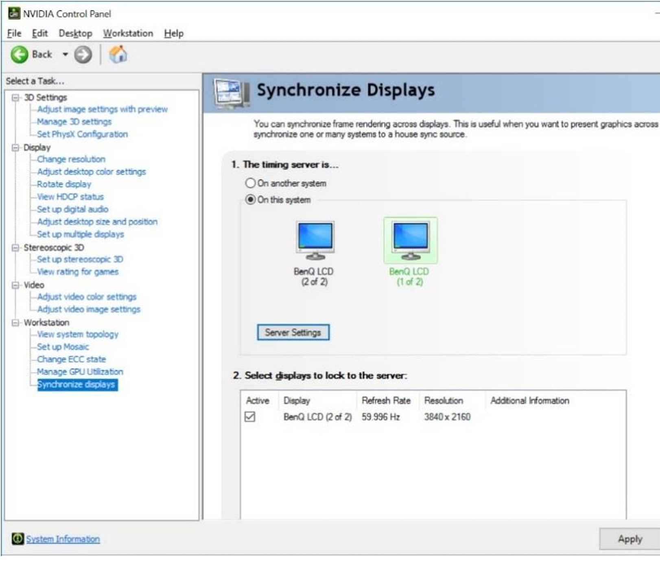
Task: Click the Forward arrow icon in toolbar
Action: 83,55
